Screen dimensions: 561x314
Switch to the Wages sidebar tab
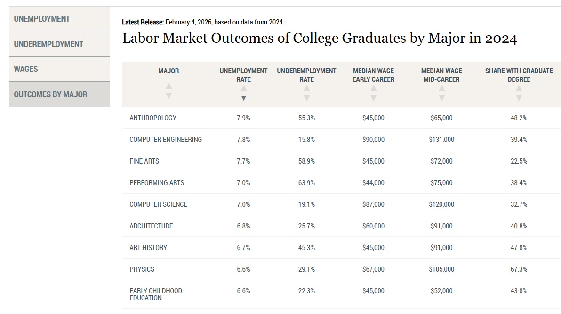(x=60, y=69)
